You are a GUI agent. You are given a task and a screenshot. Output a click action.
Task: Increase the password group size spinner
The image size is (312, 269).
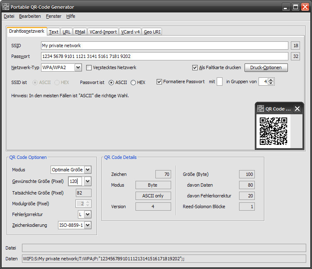[x=271, y=80]
